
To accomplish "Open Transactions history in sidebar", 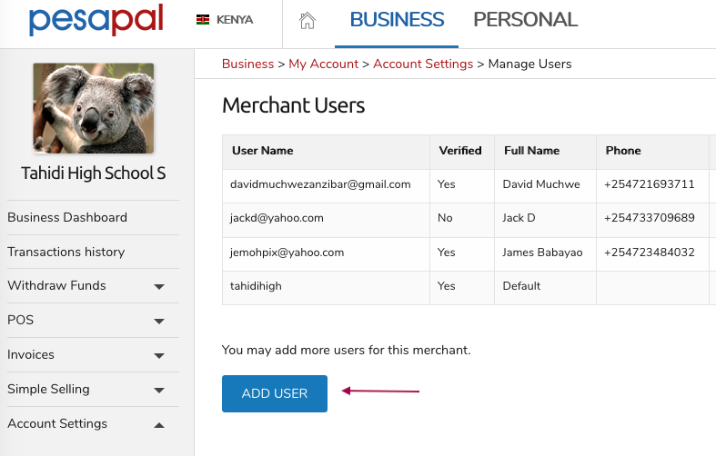I will pyautogui.click(x=66, y=252).
